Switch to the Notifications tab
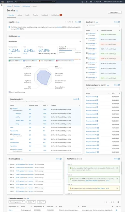 (x=57, y=15)
